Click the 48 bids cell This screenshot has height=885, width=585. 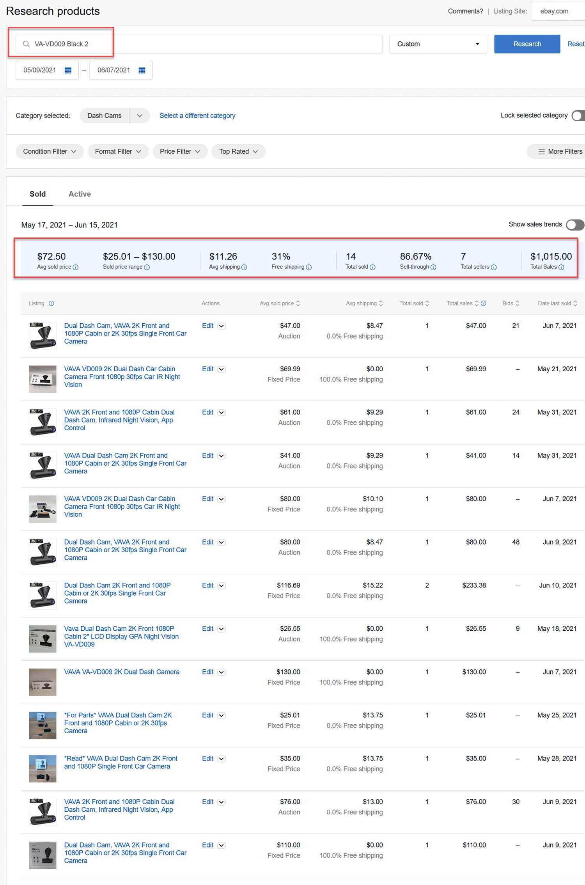[516, 542]
